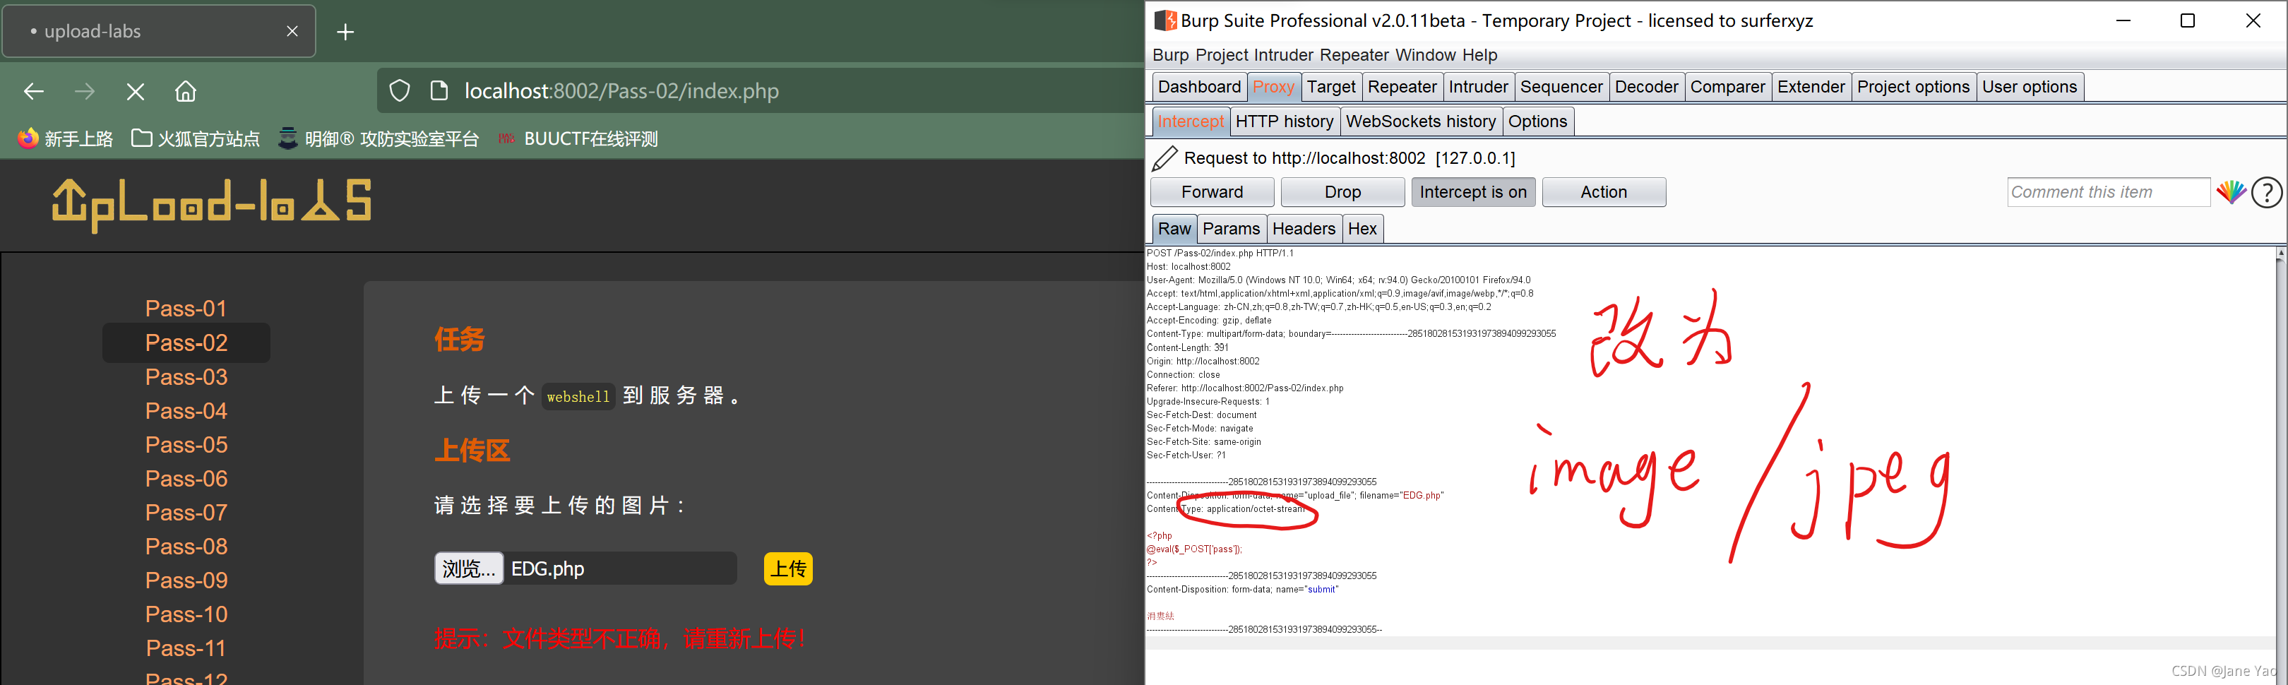2288x685 pixels.
Task: Switch to the Dashboard tab
Action: [x=1199, y=87]
